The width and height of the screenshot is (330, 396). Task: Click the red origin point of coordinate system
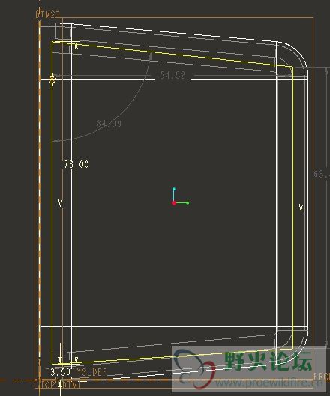[x=174, y=203]
